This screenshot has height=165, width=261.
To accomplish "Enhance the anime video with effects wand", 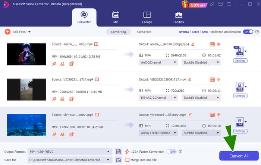I will coord(54,64).
